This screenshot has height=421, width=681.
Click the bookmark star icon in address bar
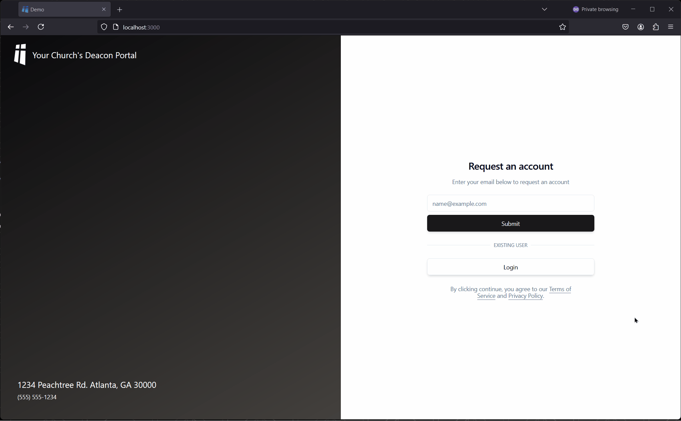coord(562,27)
